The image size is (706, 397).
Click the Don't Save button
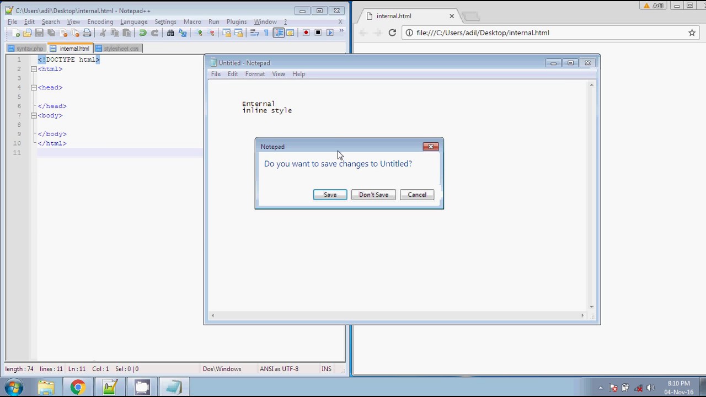(373, 195)
